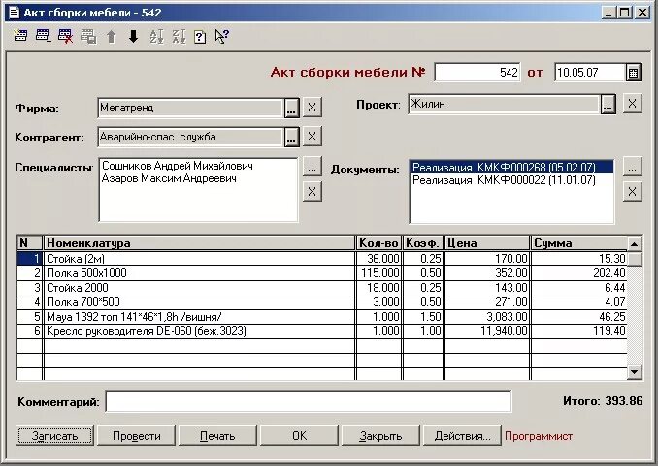
Task: Select row Стойка 2000
Action: (x=322, y=288)
